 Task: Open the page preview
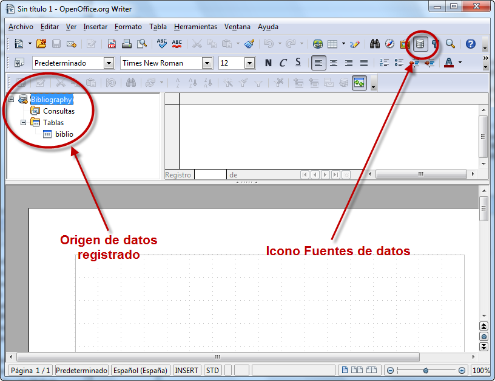(x=142, y=44)
